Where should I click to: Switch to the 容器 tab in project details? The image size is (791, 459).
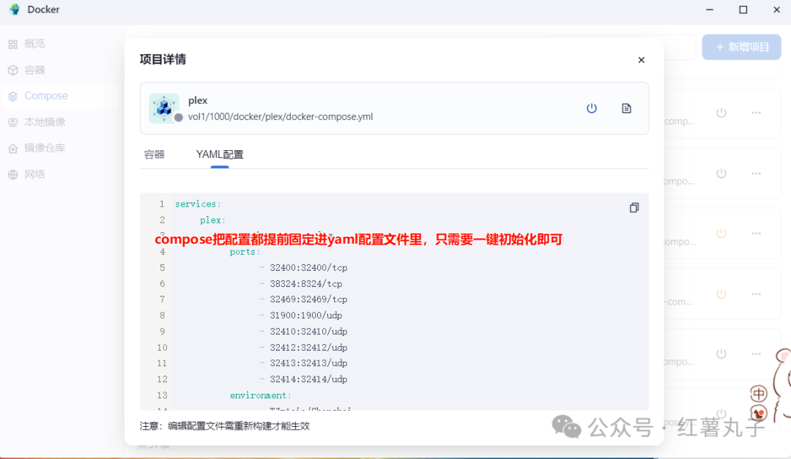click(x=155, y=155)
